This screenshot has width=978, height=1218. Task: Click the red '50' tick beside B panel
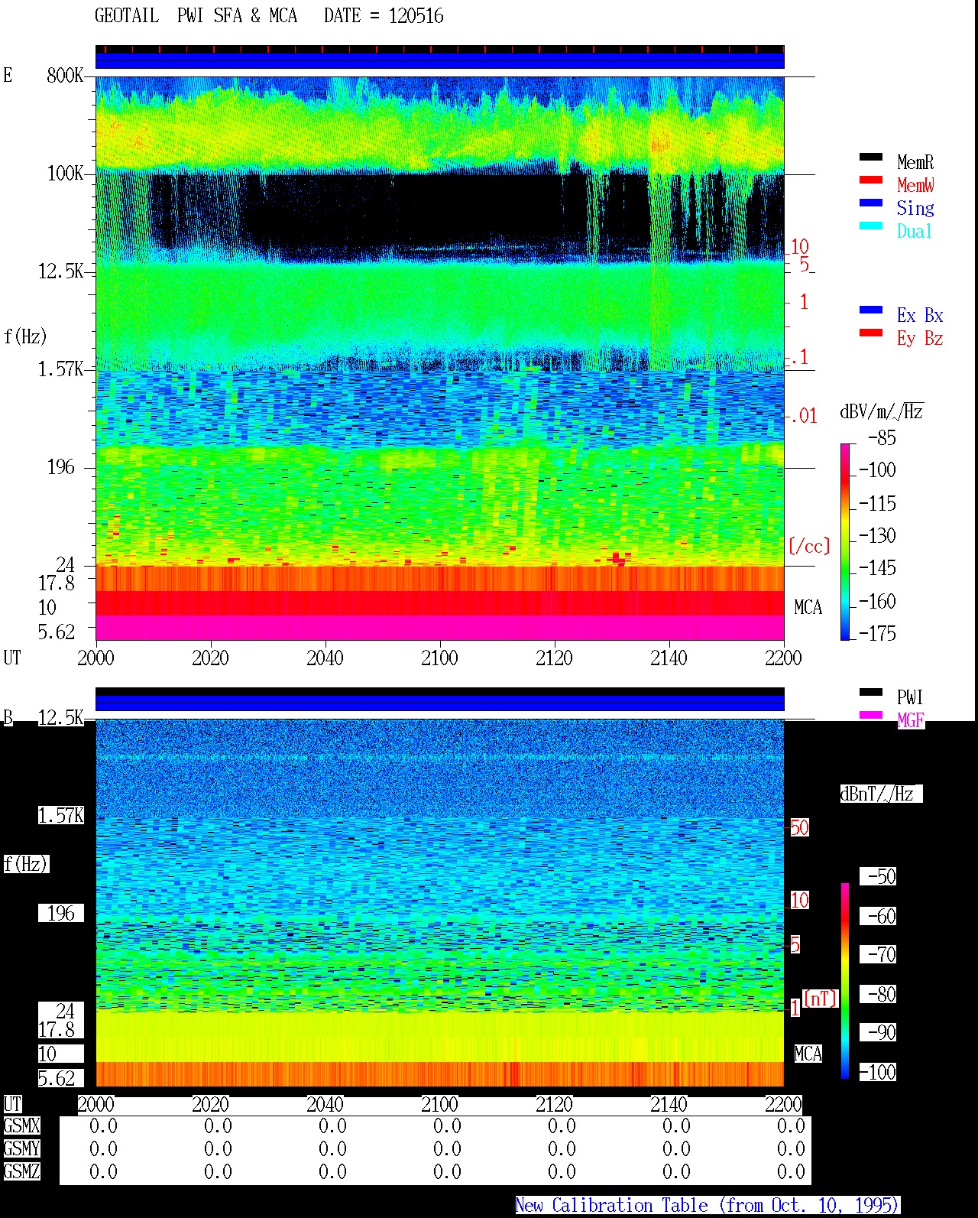coord(799,827)
